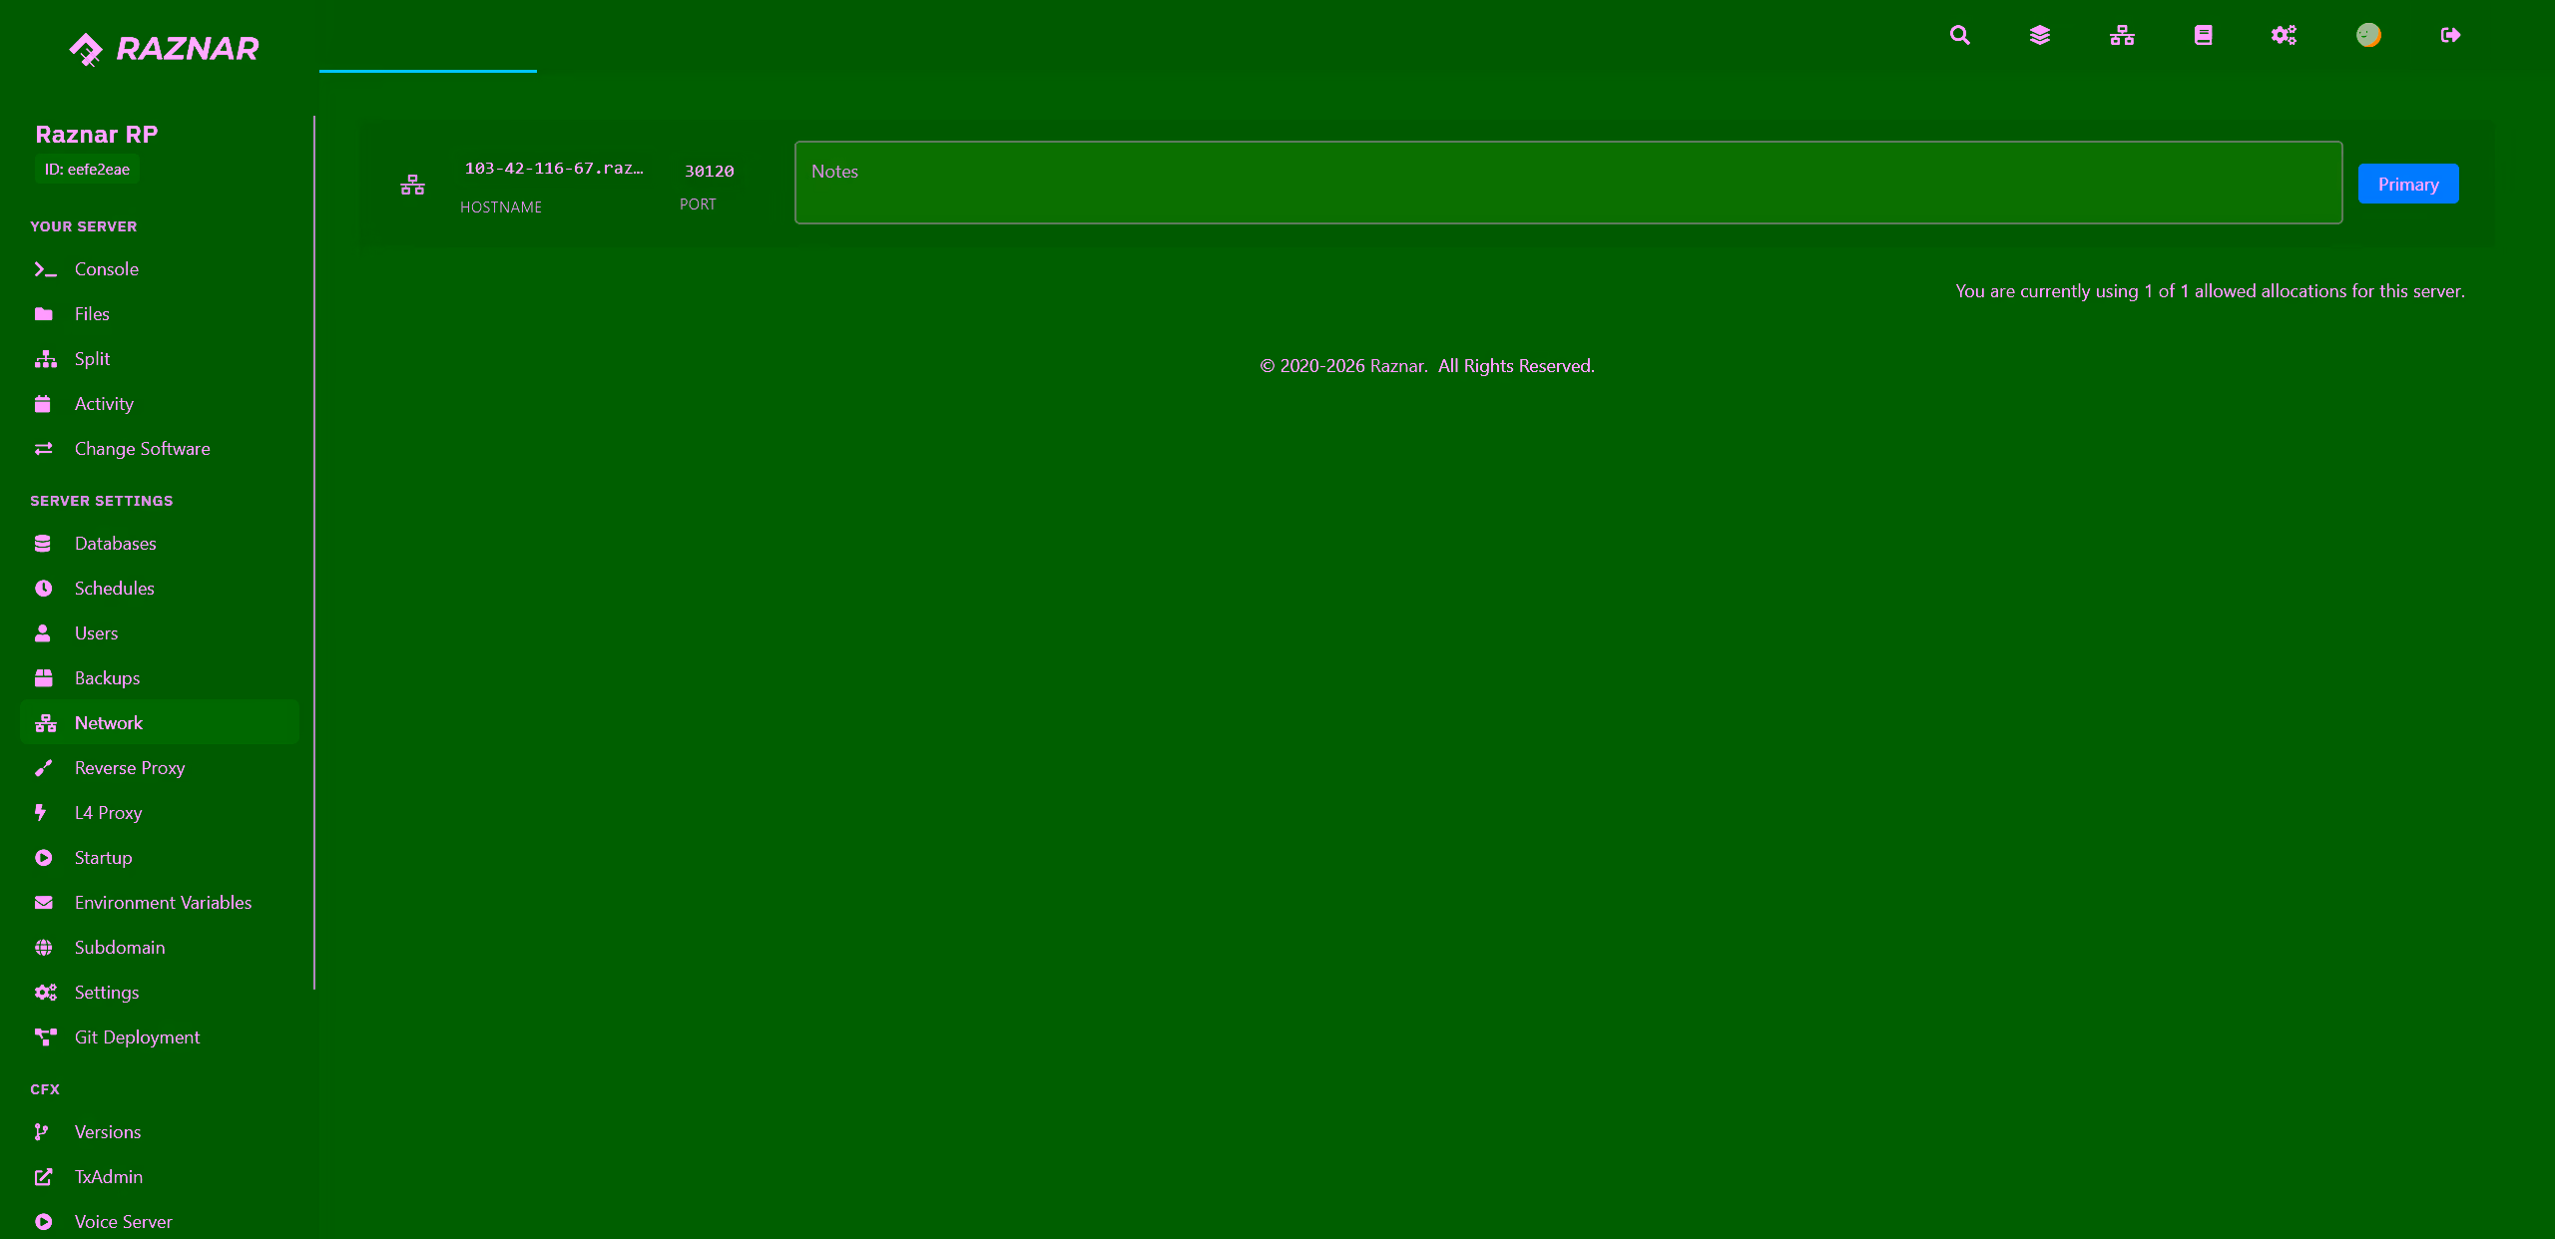Open Reverse Proxy link text
This screenshot has width=2555, height=1239.
point(130,768)
